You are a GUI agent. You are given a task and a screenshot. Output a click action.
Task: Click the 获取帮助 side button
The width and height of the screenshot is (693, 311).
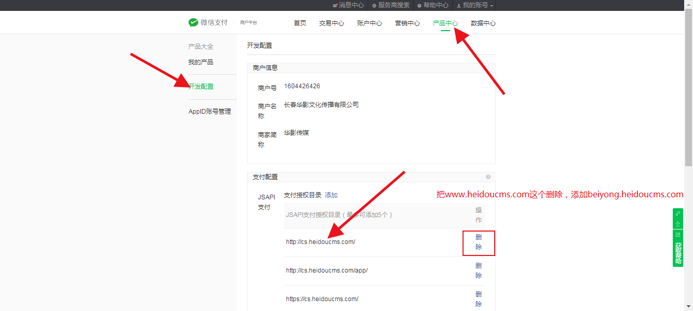678,253
